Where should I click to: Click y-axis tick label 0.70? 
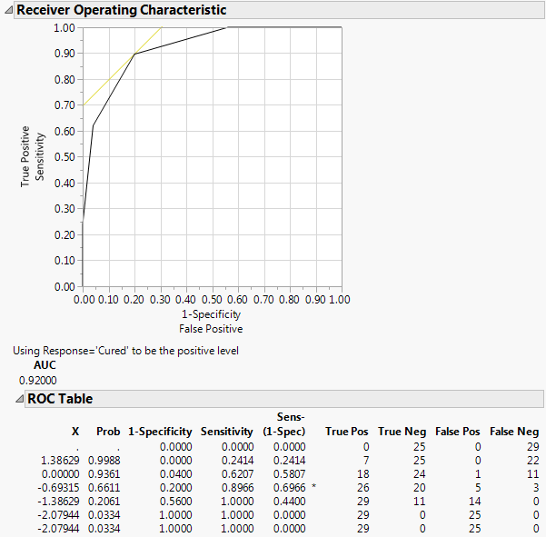tap(65, 104)
